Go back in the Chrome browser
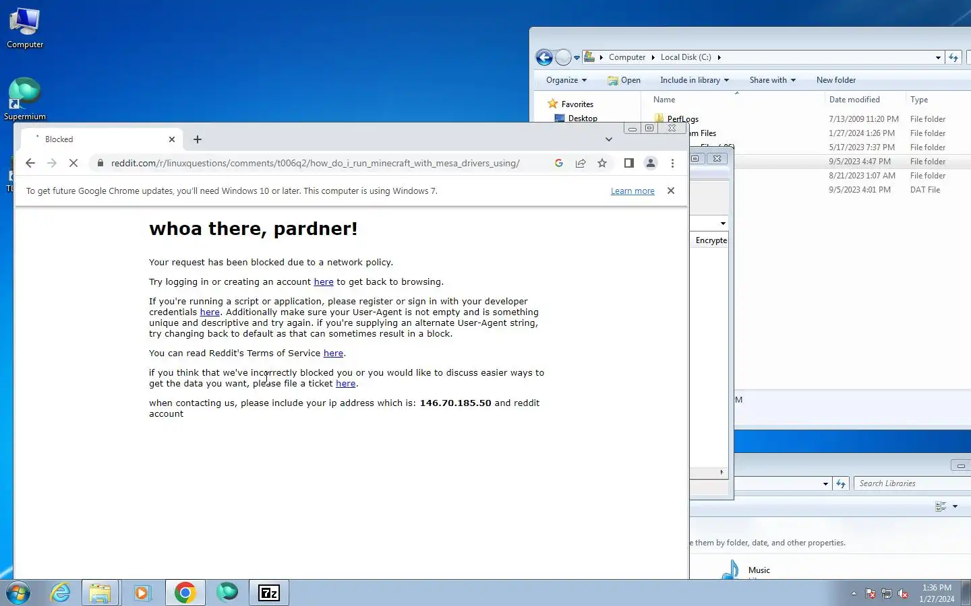971x606 pixels. tap(30, 163)
